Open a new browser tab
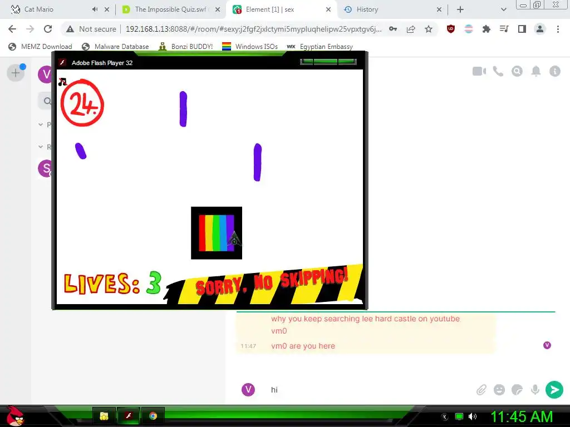 click(460, 9)
